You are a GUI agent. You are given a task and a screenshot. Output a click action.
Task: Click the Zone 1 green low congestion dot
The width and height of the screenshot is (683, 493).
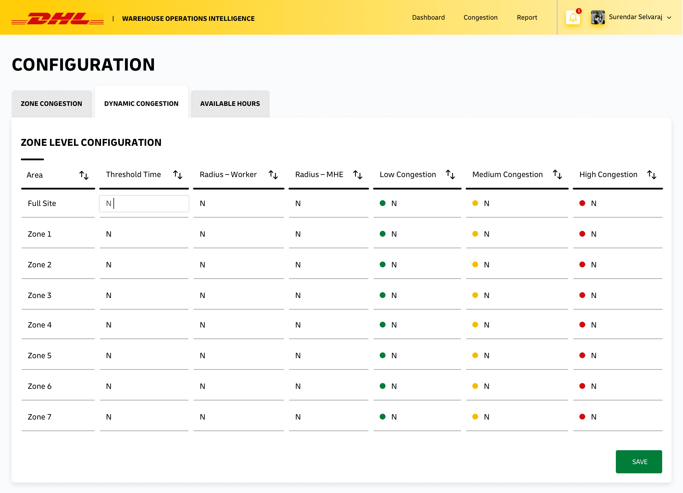point(383,234)
